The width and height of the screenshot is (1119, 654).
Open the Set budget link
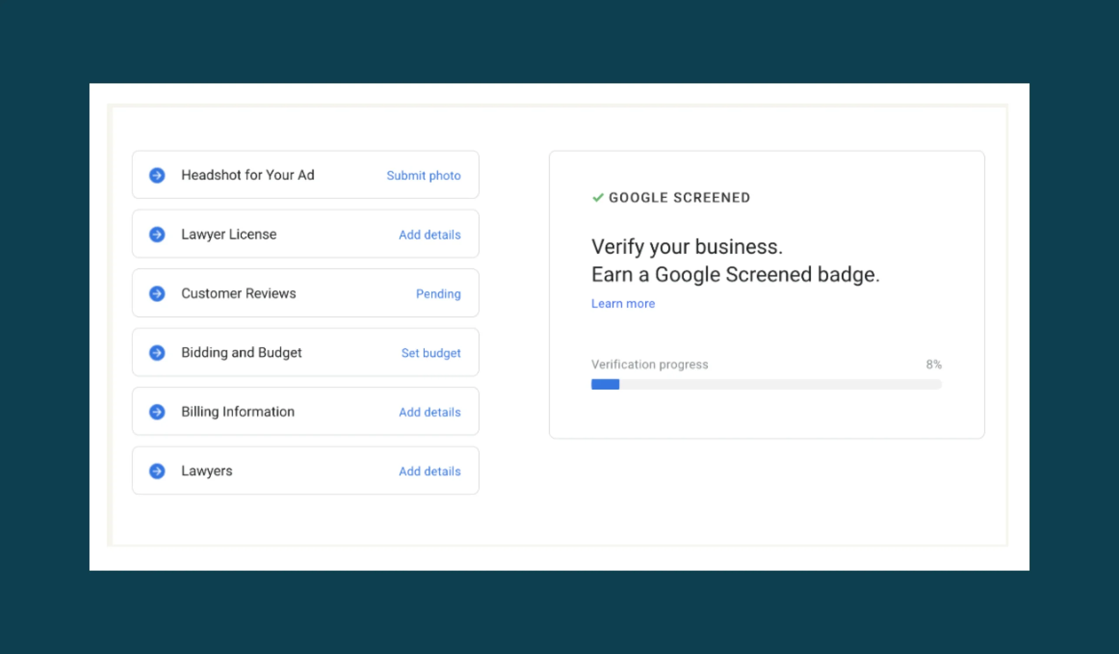pos(431,353)
